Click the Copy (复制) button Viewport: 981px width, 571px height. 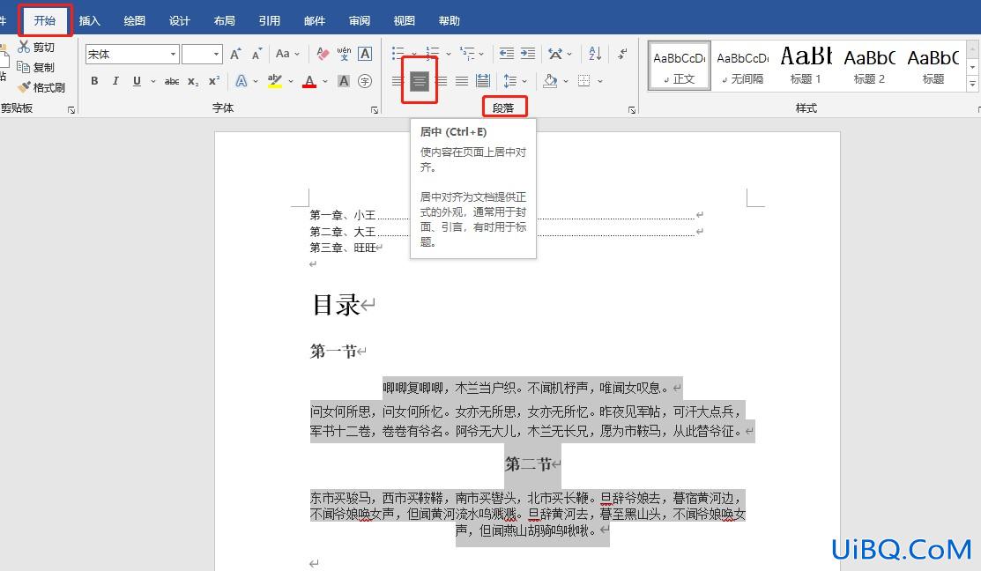click(x=36, y=67)
